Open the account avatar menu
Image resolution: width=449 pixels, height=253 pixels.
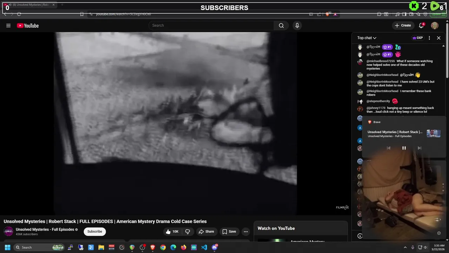(x=435, y=25)
